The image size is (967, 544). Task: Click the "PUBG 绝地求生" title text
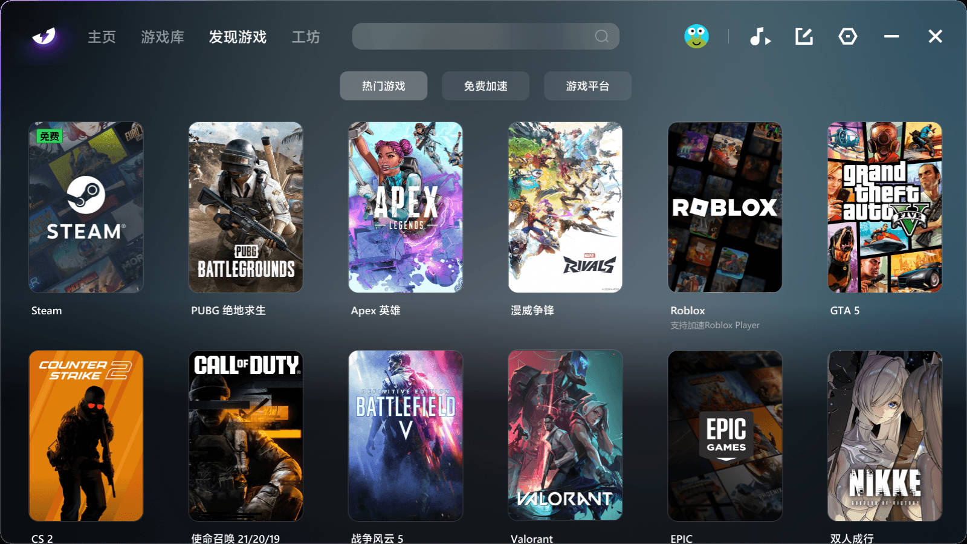click(228, 311)
